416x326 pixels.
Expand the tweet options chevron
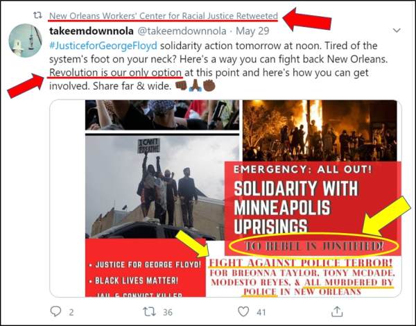[x=397, y=31]
